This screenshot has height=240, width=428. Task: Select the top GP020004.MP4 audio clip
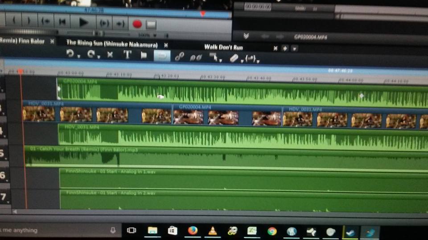pyautogui.click(x=243, y=92)
